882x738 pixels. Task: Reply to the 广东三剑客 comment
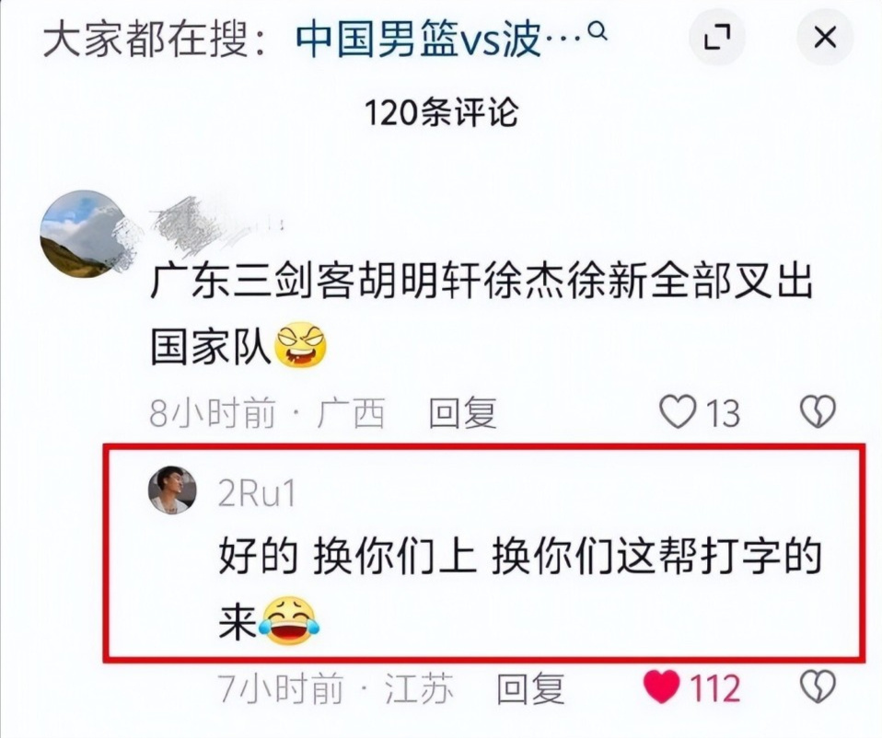point(462,413)
